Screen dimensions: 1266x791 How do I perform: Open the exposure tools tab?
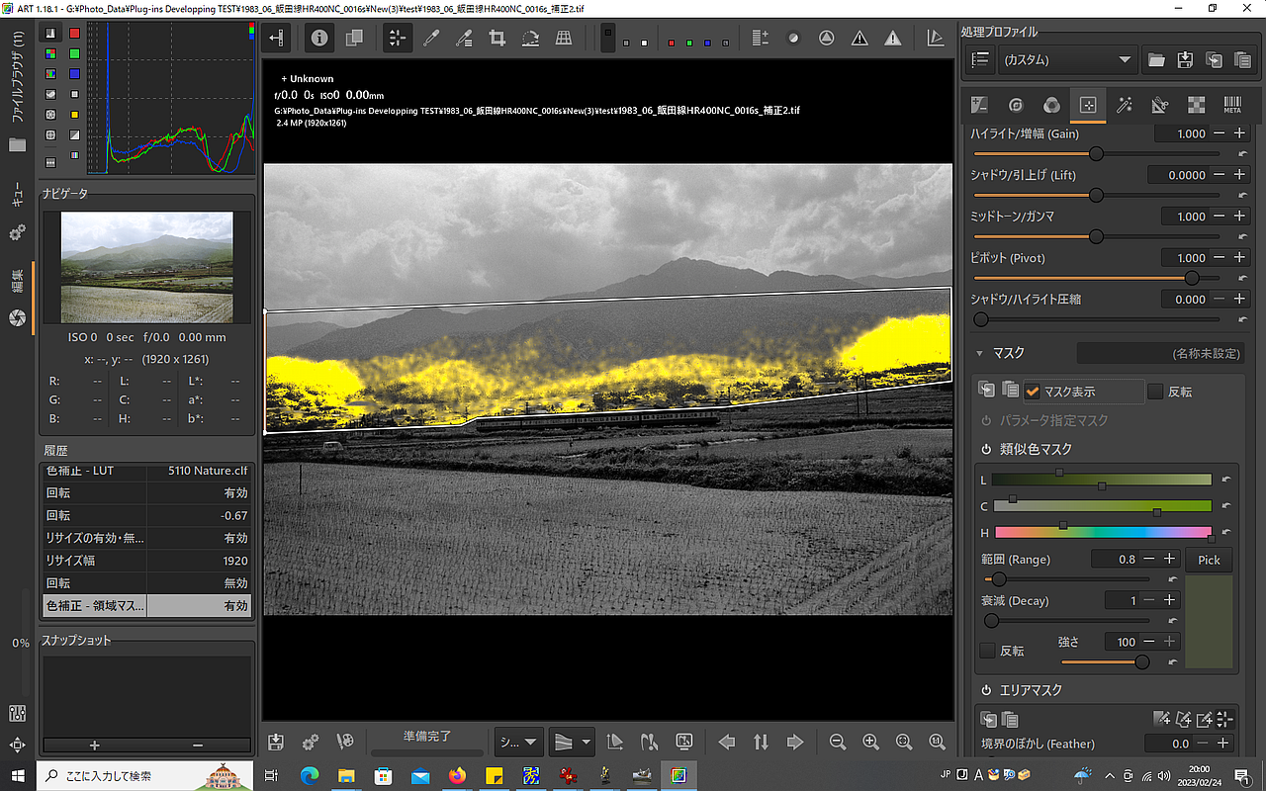[x=979, y=104]
